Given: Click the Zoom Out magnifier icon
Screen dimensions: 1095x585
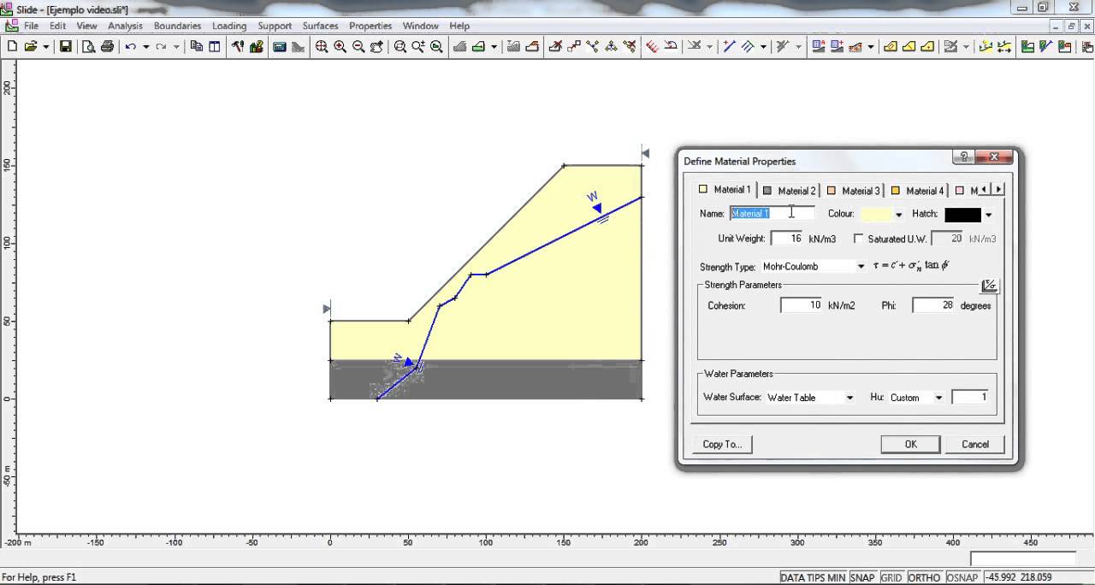Looking at the screenshot, I should click(x=358, y=47).
